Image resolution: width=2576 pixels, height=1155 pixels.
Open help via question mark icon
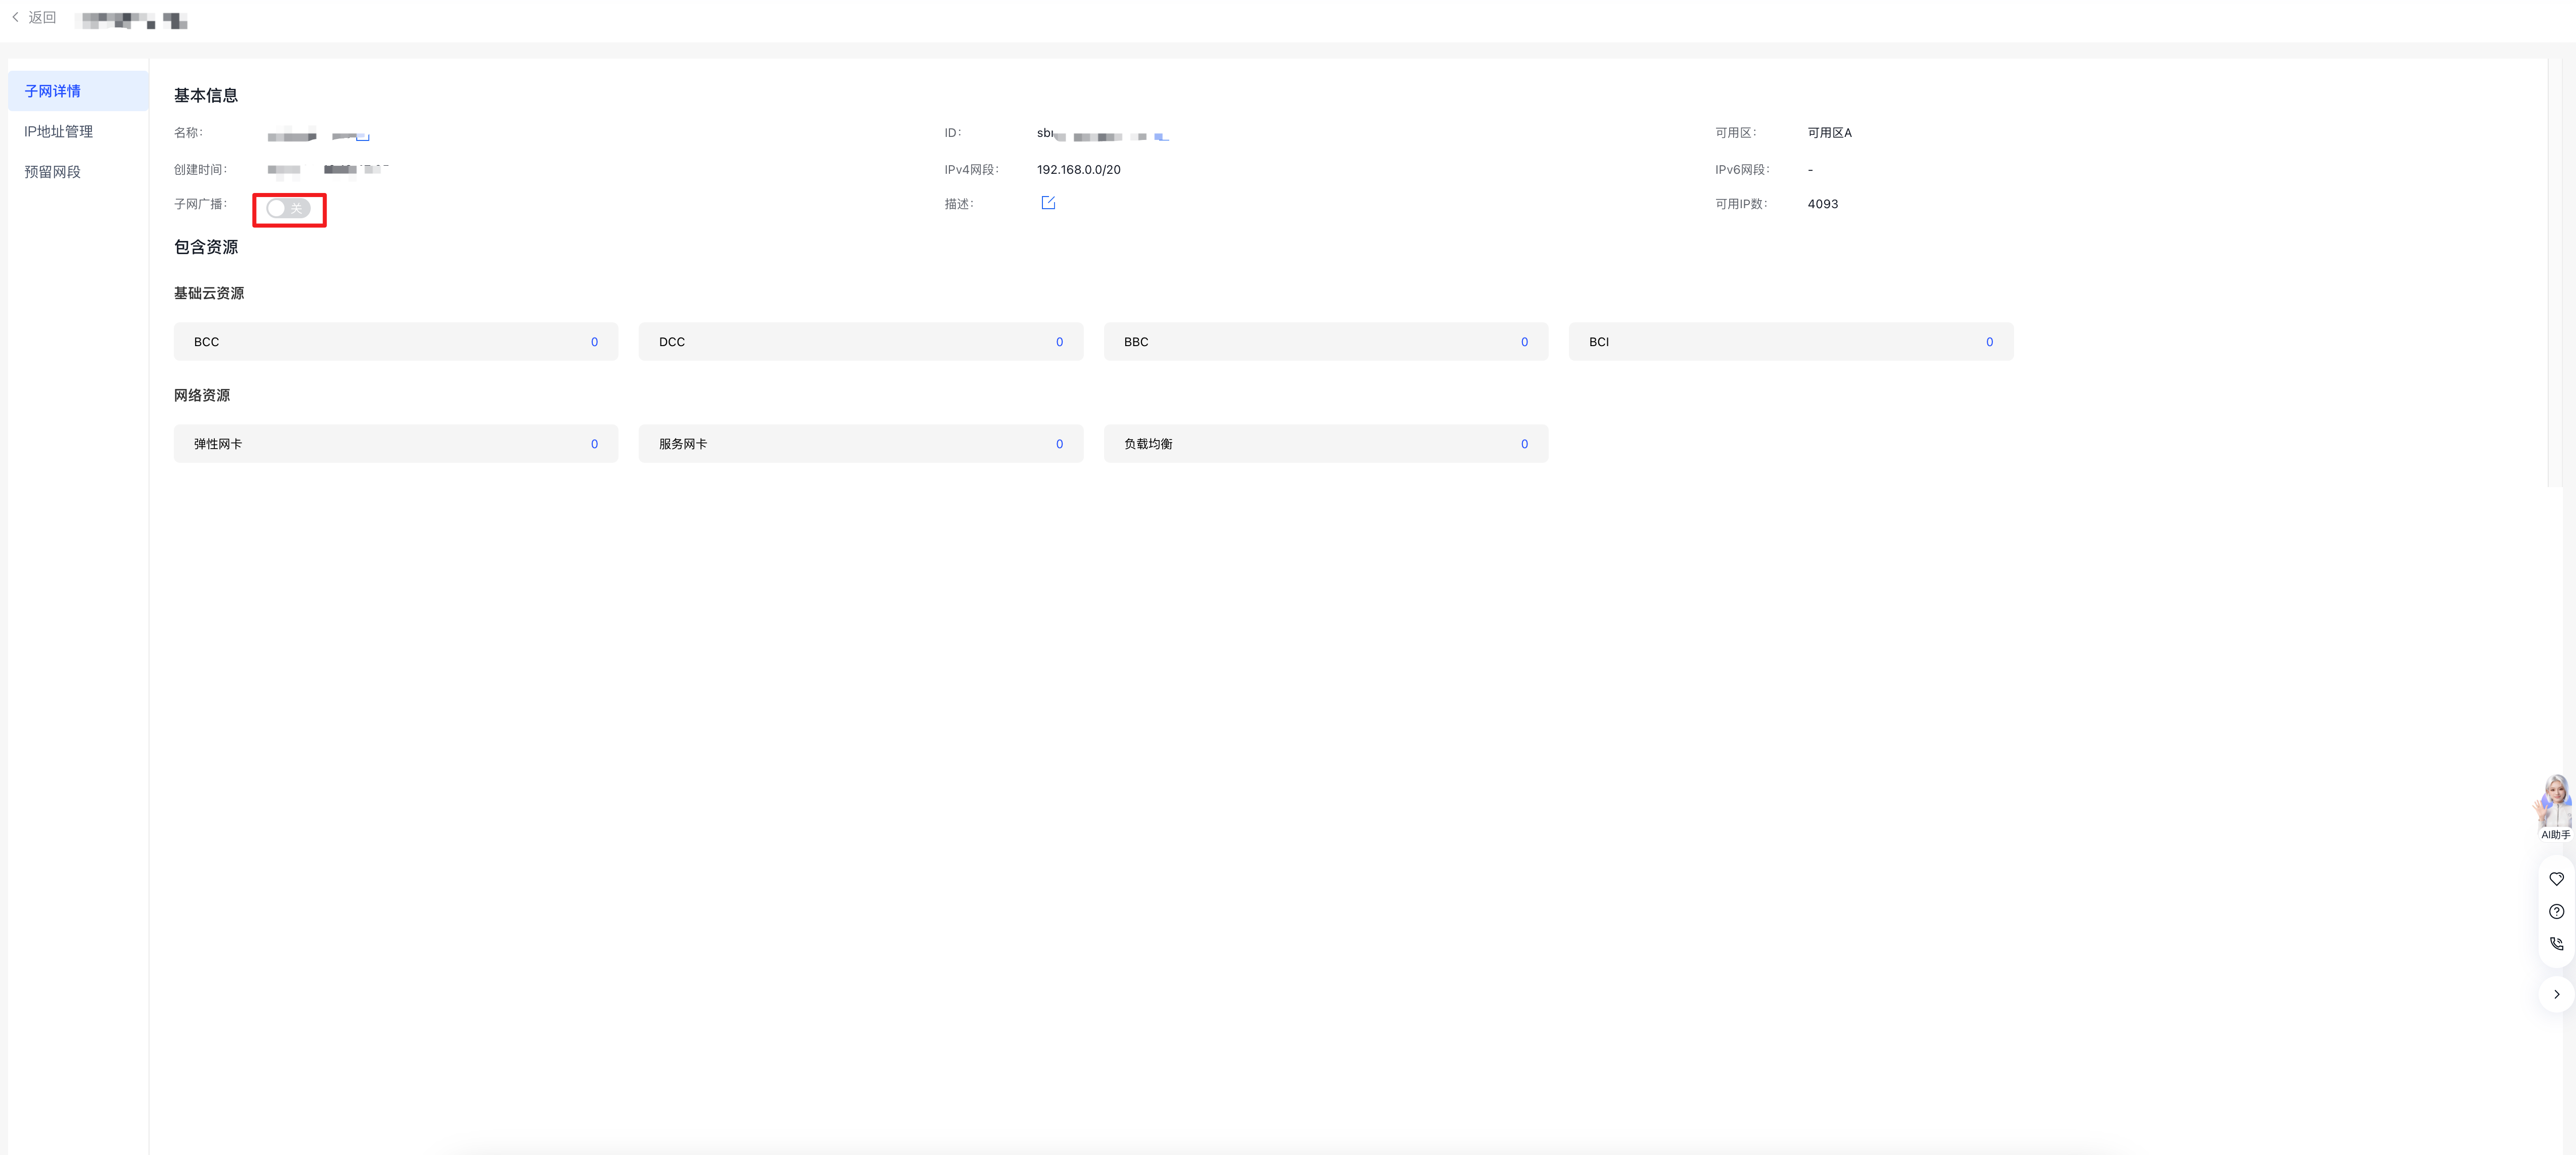coord(2556,911)
